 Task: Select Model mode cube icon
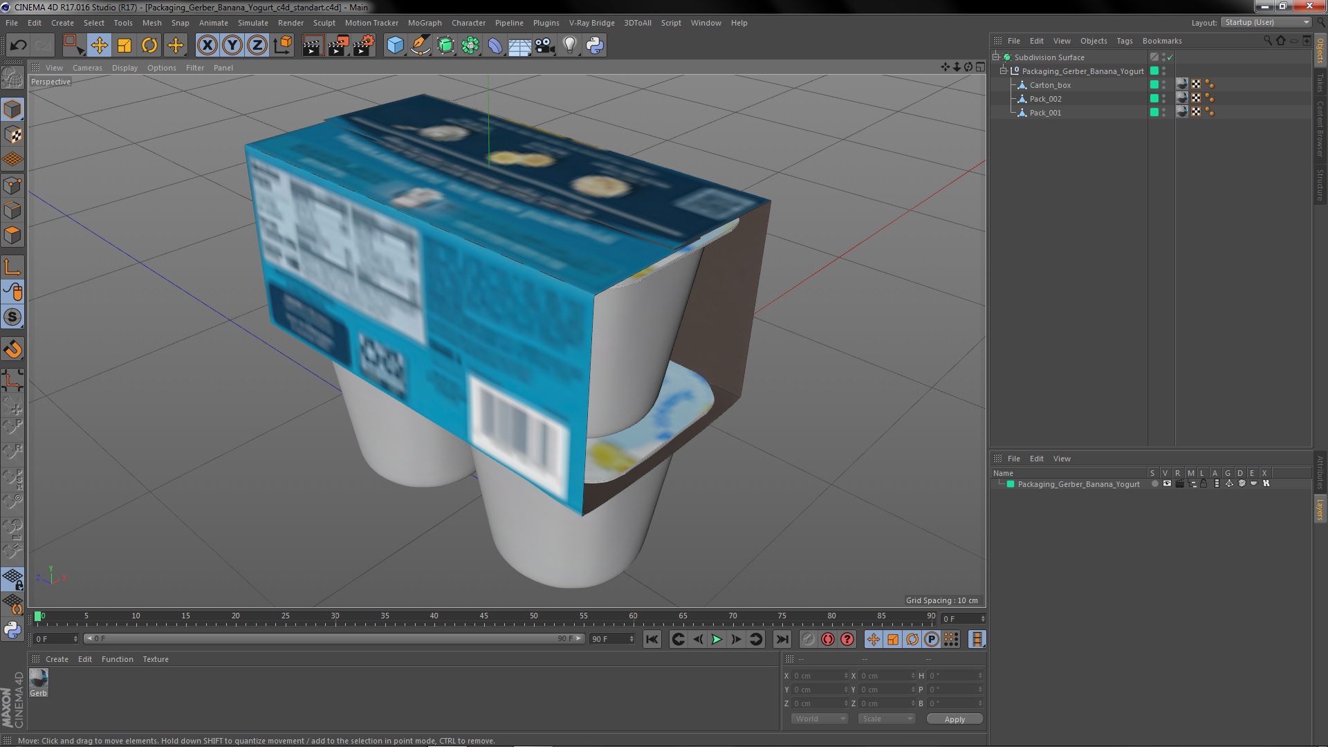(12, 110)
